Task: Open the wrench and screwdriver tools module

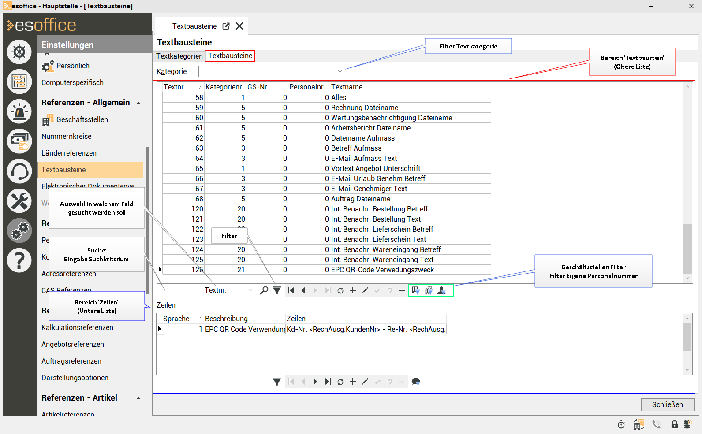Action: coord(19,201)
